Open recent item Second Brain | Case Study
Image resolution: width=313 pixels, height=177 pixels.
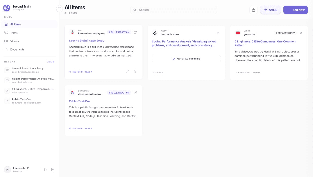30,70
